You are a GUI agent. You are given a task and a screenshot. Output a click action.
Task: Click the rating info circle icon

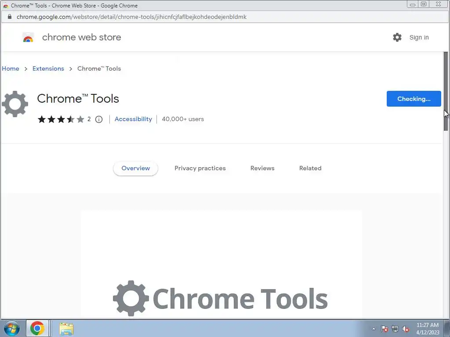click(99, 119)
